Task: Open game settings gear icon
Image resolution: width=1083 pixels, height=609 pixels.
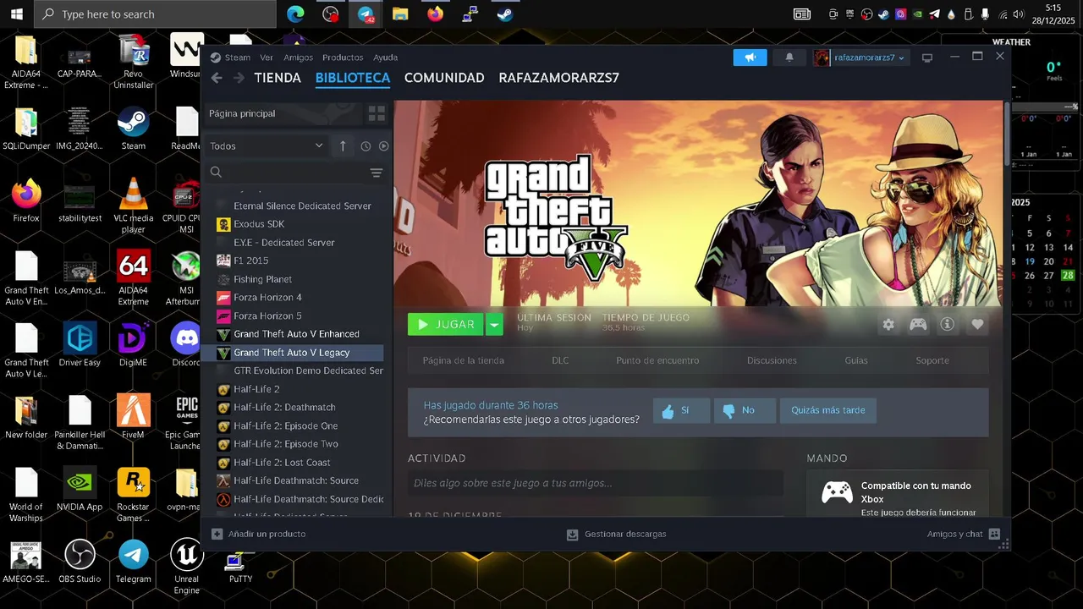Action: [x=888, y=324]
